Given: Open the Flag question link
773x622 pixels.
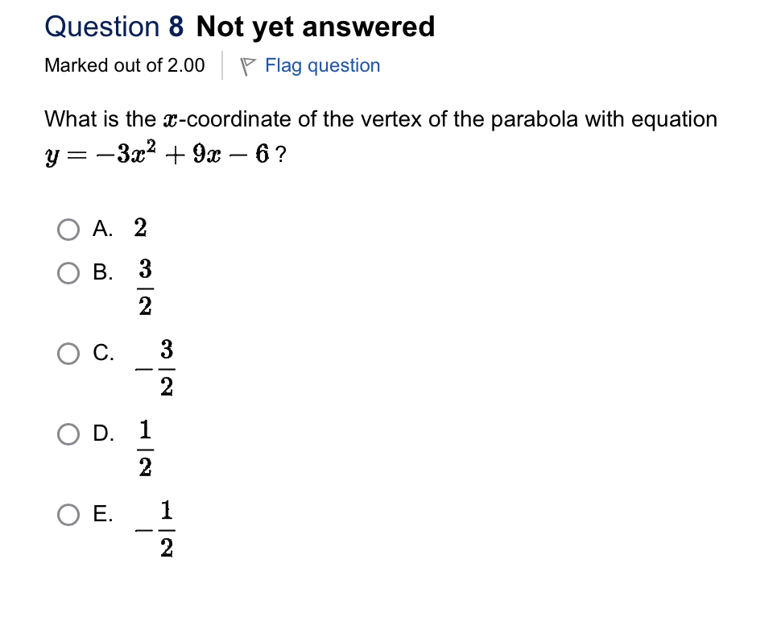Looking at the screenshot, I should coord(322,64).
